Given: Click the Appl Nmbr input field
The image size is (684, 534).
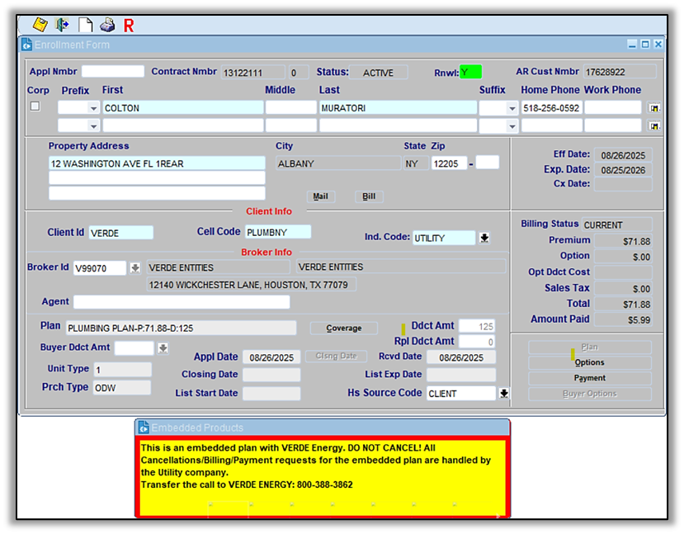Looking at the screenshot, I should click(x=112, y=72).
